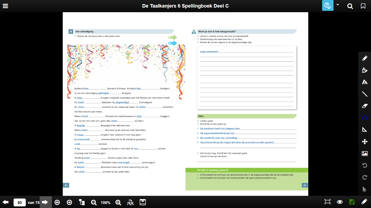Undo the last annotation

(x=365, y=165)
